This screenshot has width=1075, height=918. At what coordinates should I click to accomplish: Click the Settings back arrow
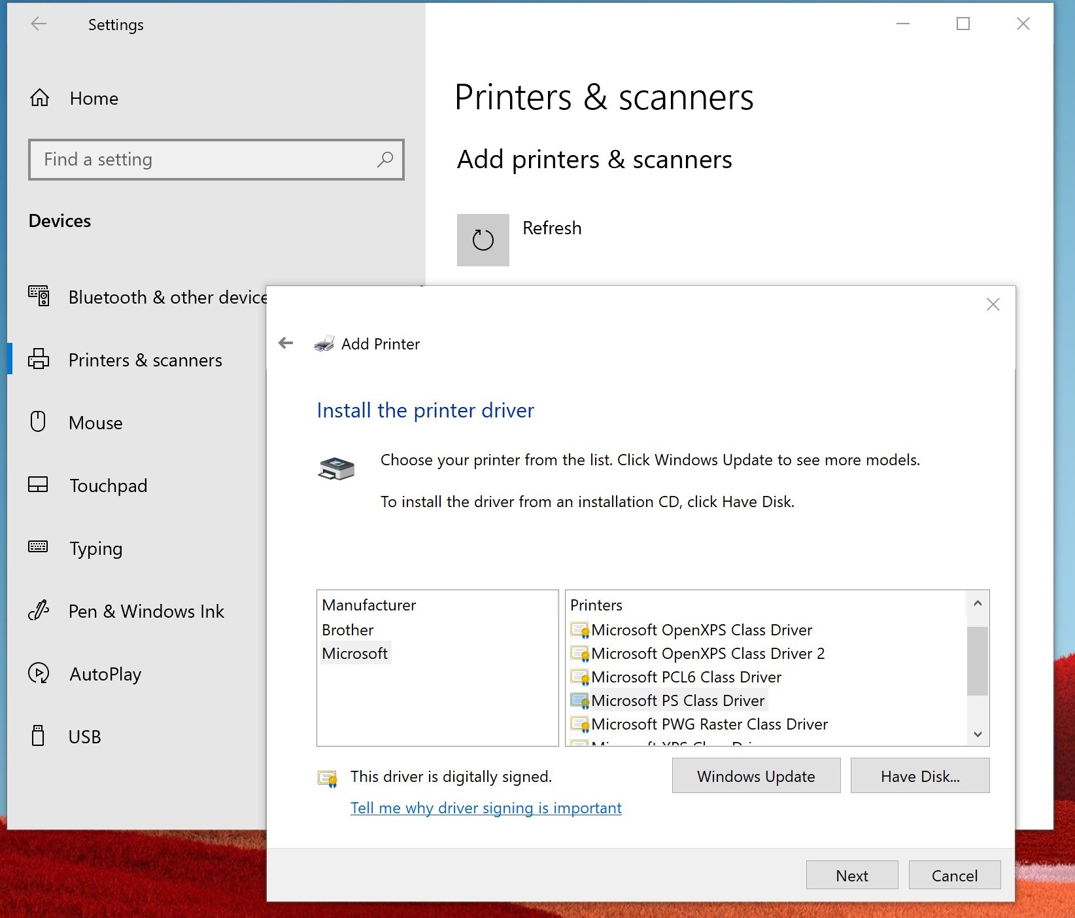click(x=39, y=24)
